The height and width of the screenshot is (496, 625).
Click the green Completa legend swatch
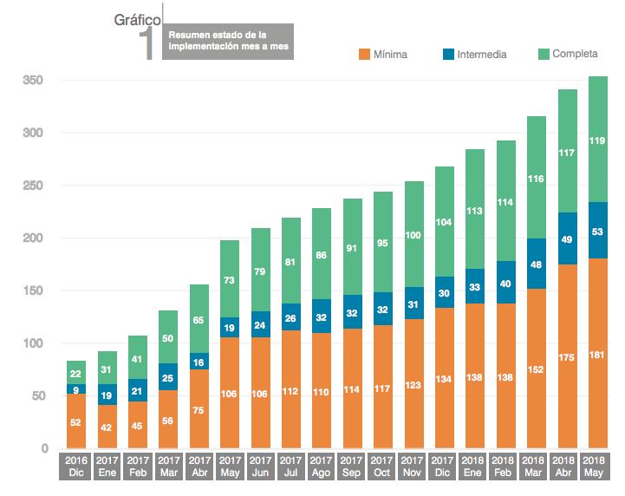(543, 54)
